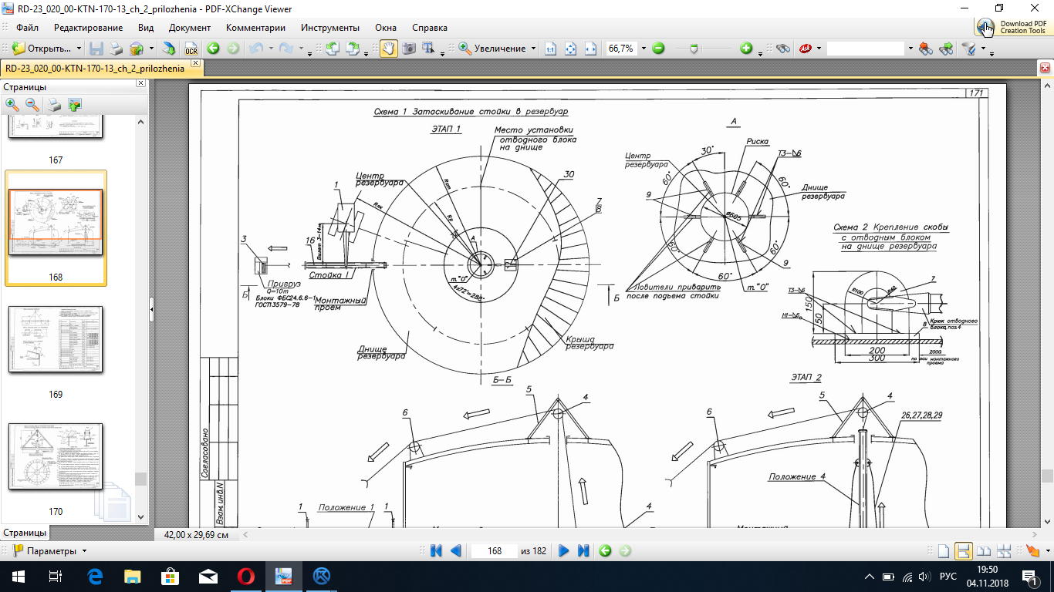Viewport: 1054px width, 592px height.
Task: Select page 169 thumbnail
Action: (x=55, y=339)
